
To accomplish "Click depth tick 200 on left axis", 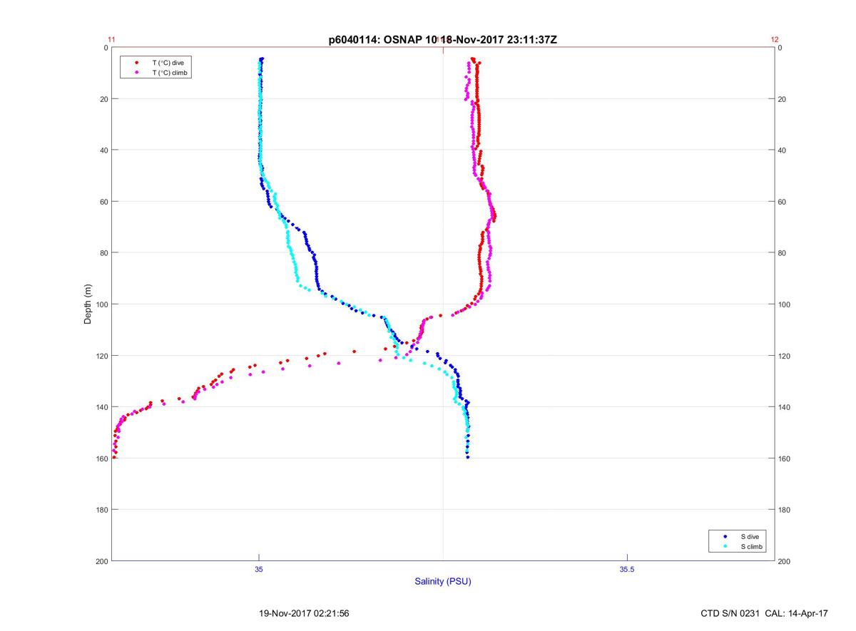I will click(x=101, y=561).
